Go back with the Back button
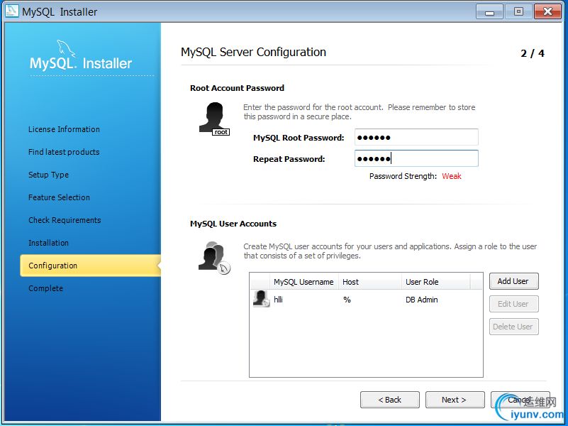 [x=390, y=400]
